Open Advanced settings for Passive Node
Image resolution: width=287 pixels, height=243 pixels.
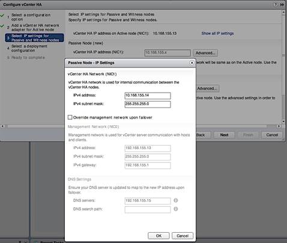205,53
